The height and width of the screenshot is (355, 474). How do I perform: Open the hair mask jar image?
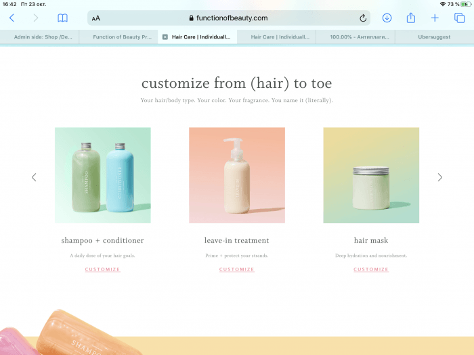pos(371,175)
